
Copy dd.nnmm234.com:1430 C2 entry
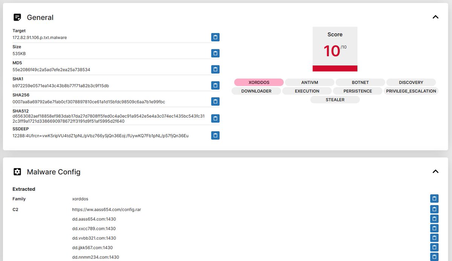(x=434, y=257)
